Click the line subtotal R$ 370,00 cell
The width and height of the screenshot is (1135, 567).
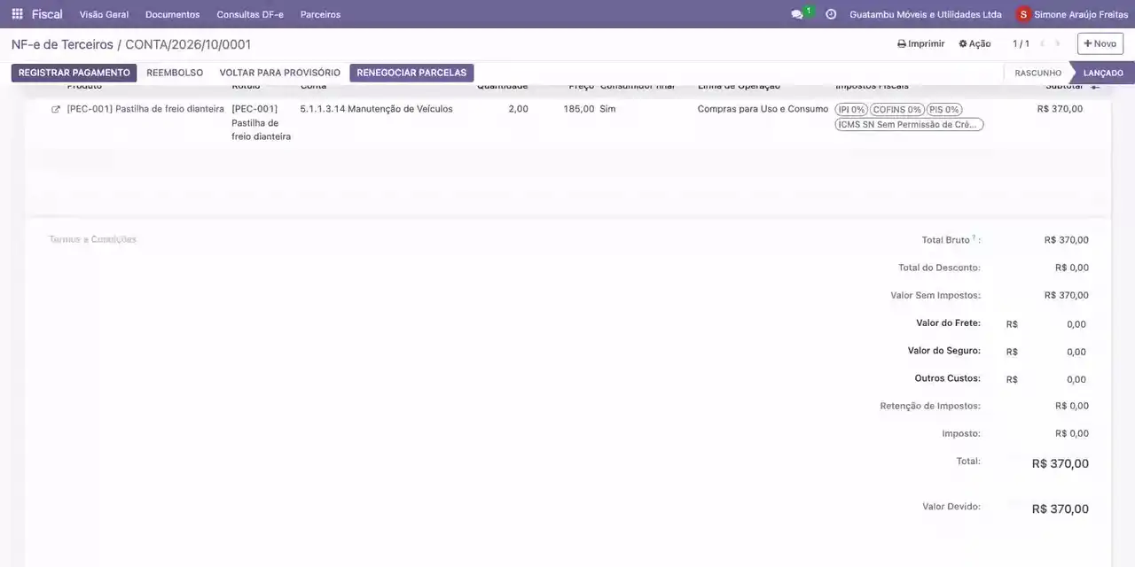pos(1060,109)
